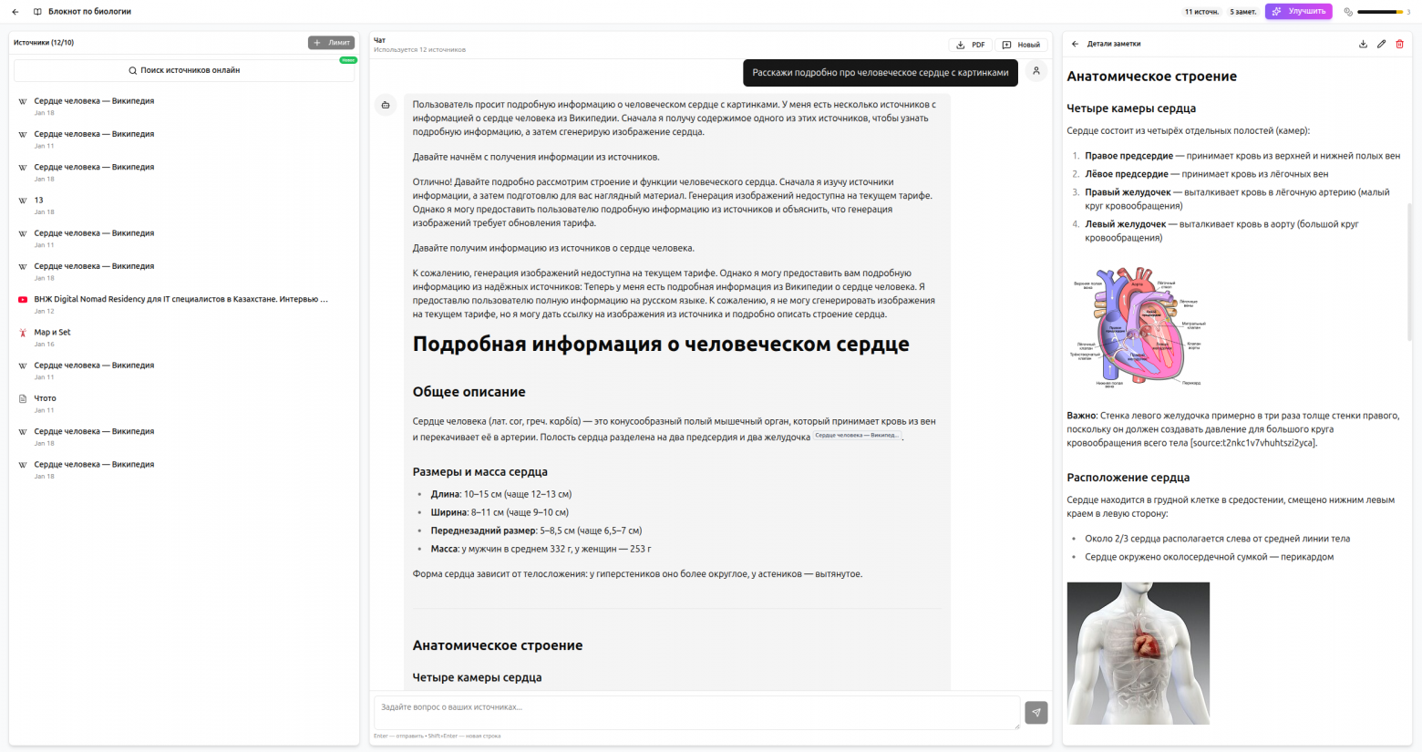Open the note editor with the pencil icon
The height and width of the screenshot is (752, 1422).
pyautogui.click(x=1382, y=43)
